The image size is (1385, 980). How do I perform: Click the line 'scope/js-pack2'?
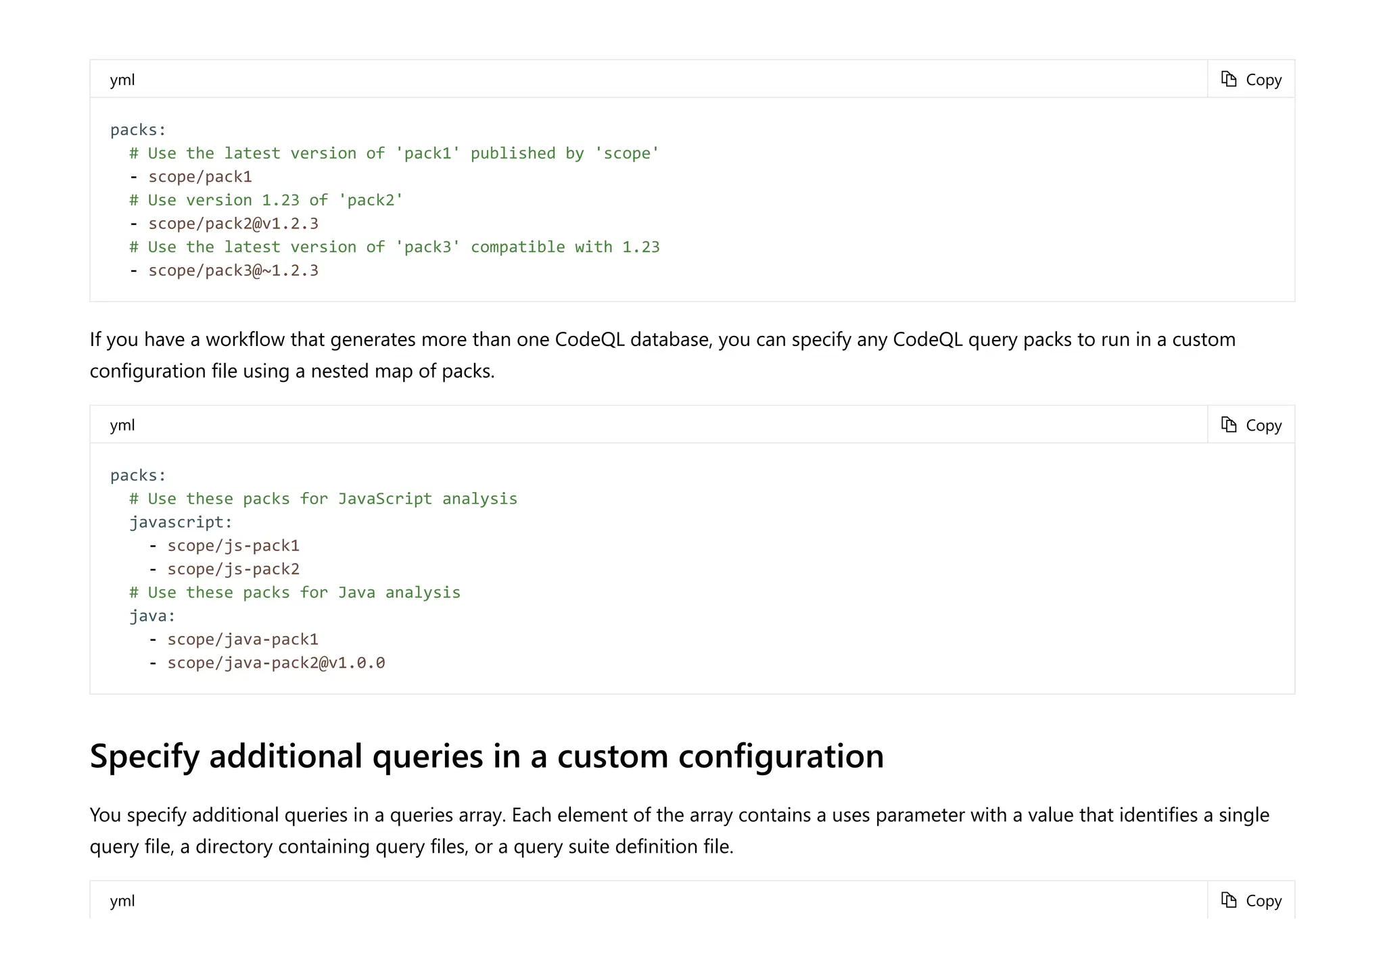[233, 569]
